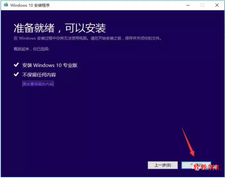The image size is (225, 178).
Task: Open the 更改要保留的内容 link
Action: click(x=38, y=84)
